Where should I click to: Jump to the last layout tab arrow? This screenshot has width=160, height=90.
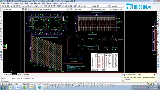(11, 74)
